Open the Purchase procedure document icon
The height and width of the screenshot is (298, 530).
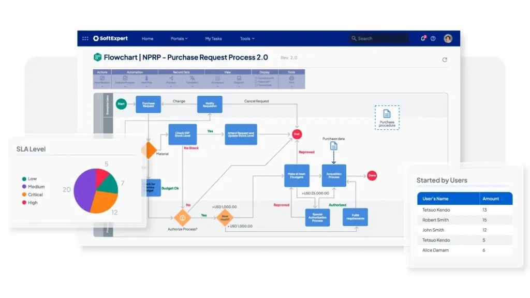(387, 114)
